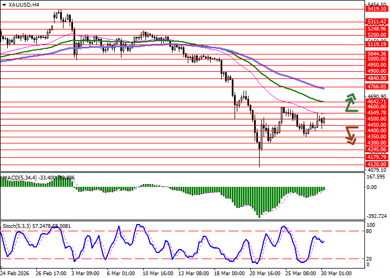Select the 4350.00 price level label

[x=377, y=137]
